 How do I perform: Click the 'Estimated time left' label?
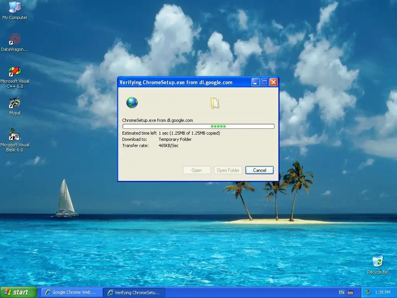[x=140, y=133]
